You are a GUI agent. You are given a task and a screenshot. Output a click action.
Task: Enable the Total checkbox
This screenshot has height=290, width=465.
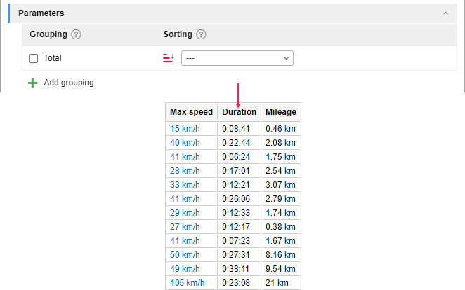[x=33, y=58]
